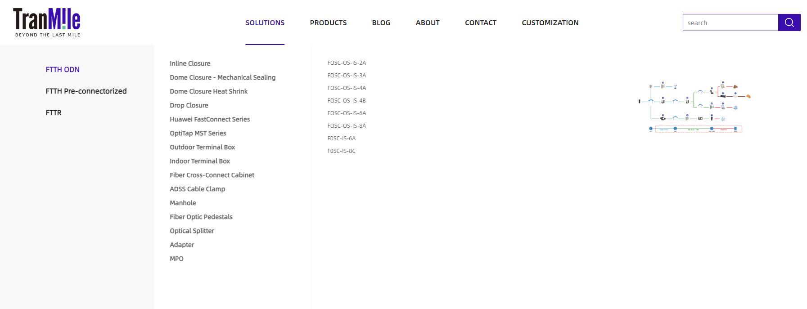
Task: Select the FTTH ODN category
Action: coord(63,69)
